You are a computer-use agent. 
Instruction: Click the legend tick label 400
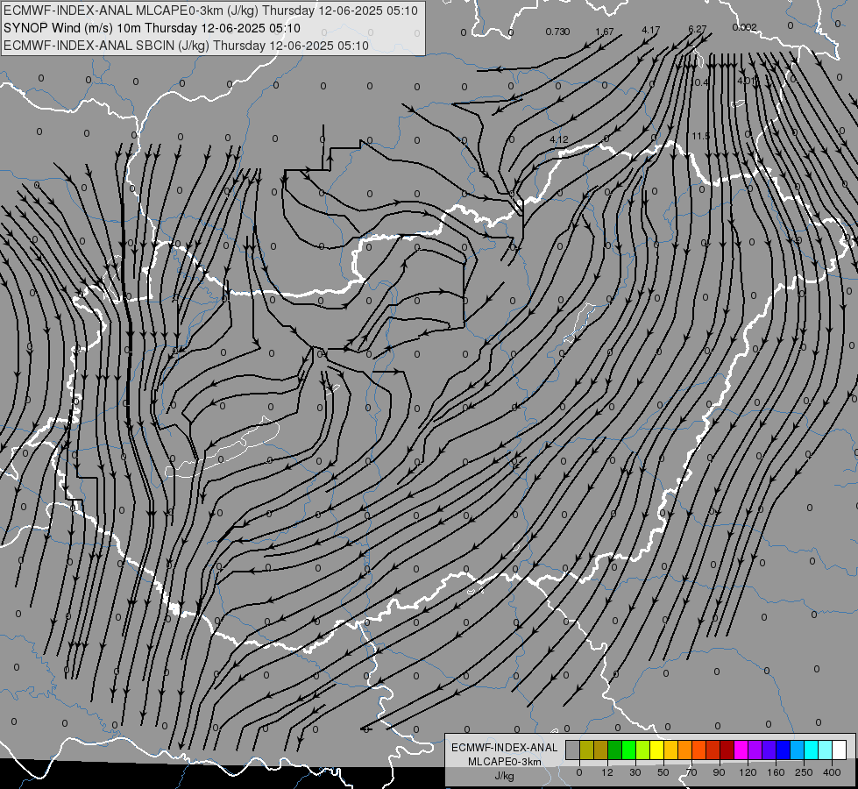(x=832, y=772)
